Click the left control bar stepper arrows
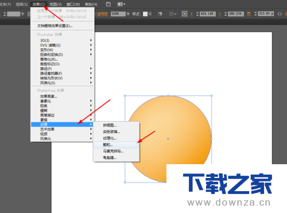Screen dimensions: 287x213 5,14
